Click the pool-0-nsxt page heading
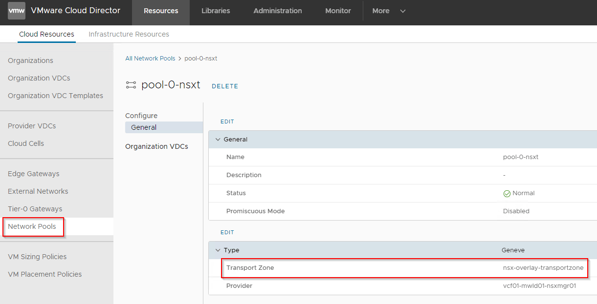Screen dimensions: 597x304 coord(171,85)
